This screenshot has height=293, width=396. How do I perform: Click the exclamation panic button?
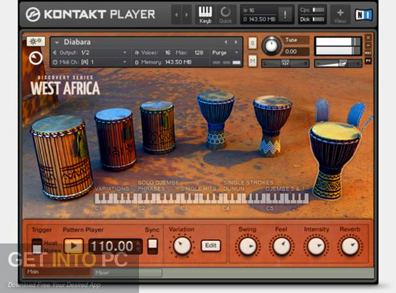(x=285, y=14)
